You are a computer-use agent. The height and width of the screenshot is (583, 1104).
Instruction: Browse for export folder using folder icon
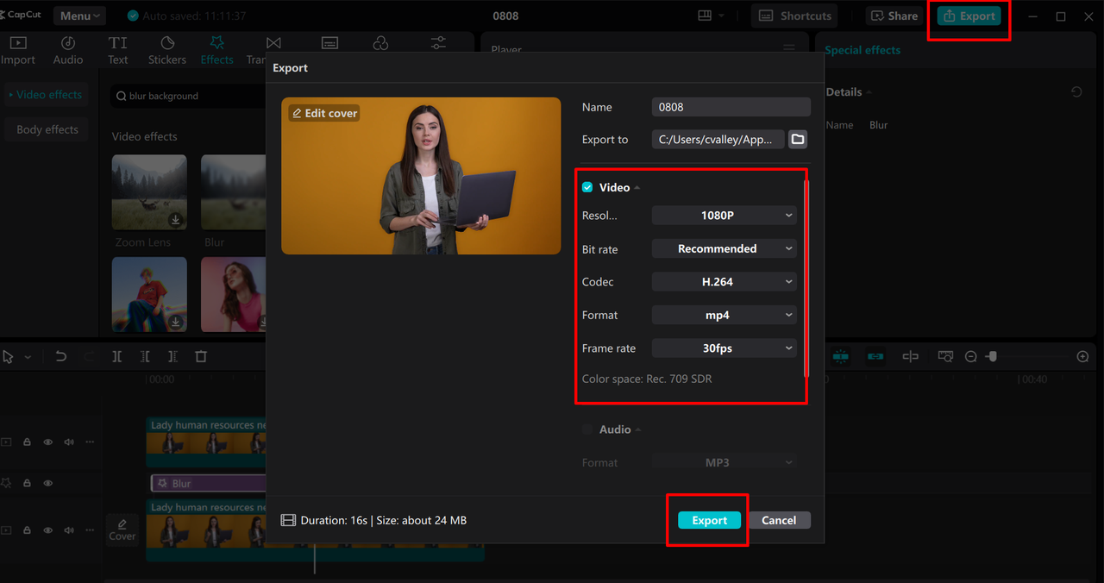[798, 140]
